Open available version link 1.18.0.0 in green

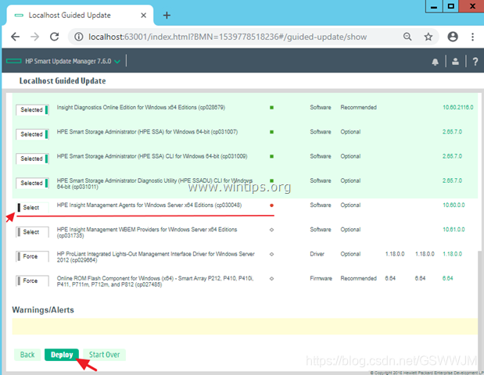point(452,254)
